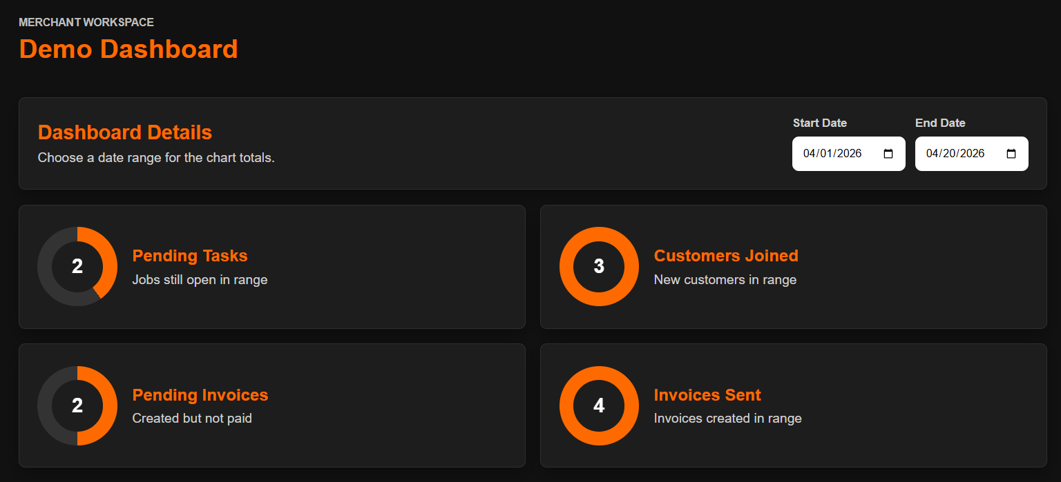Click the Pending Invoices donut chart
Screen dimensions: 1061x482
click(77, 405)
